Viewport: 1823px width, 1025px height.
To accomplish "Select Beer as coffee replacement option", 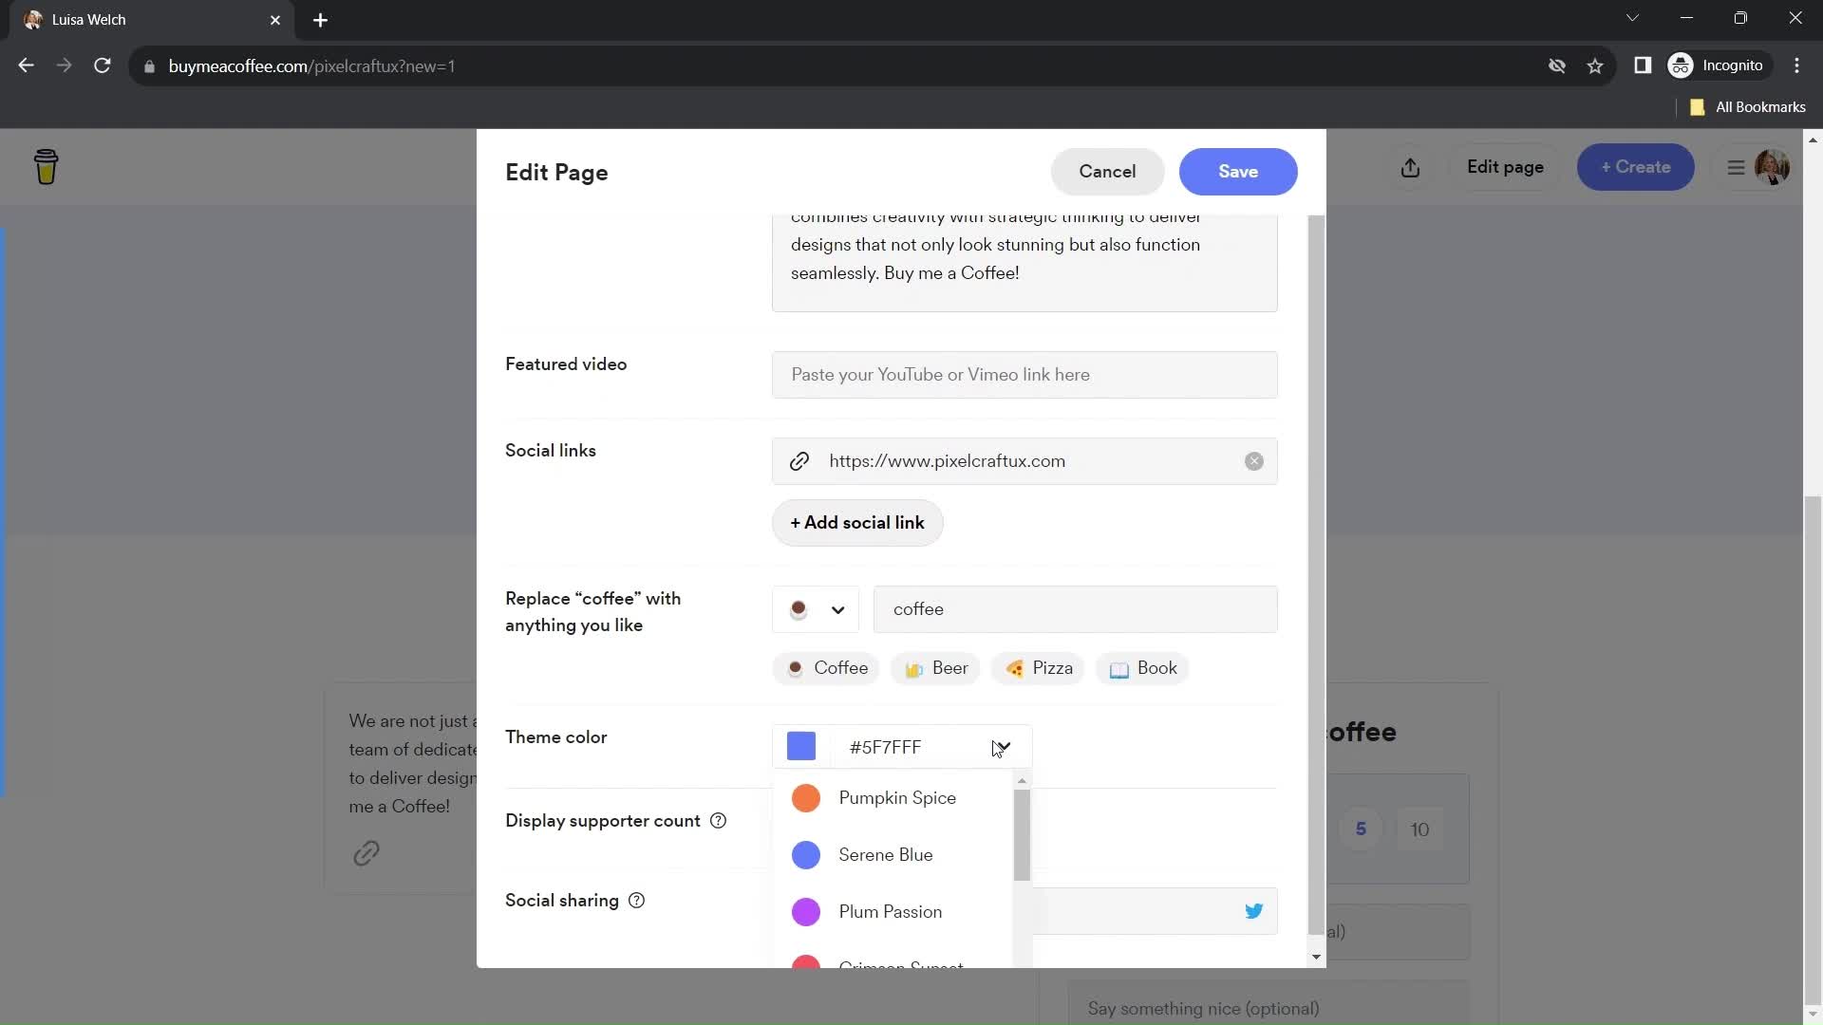I will [x=938, y=667].
